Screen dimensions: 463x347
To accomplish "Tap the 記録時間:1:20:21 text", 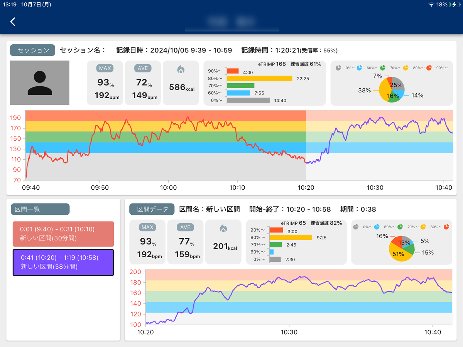I will point(290,51).
